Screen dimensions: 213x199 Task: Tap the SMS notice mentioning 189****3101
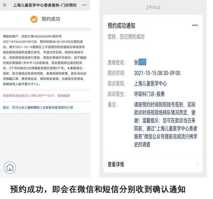pyautogui.click(x=37, y=96)
